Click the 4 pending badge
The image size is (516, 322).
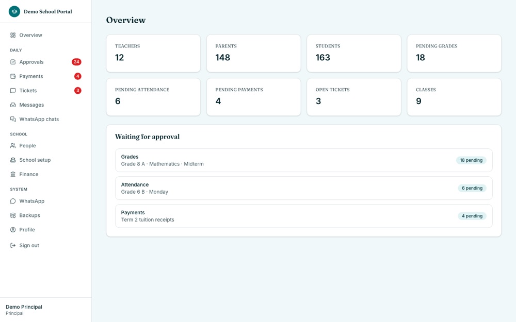click(x=472, y=216)
